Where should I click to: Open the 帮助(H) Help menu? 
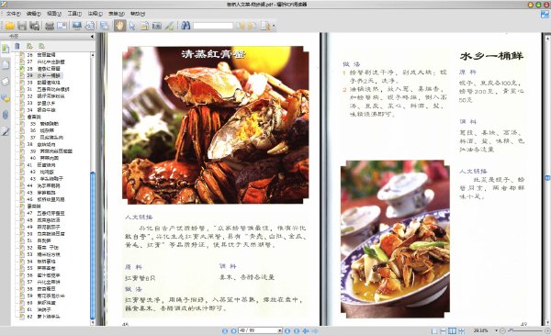pos(138,14)
